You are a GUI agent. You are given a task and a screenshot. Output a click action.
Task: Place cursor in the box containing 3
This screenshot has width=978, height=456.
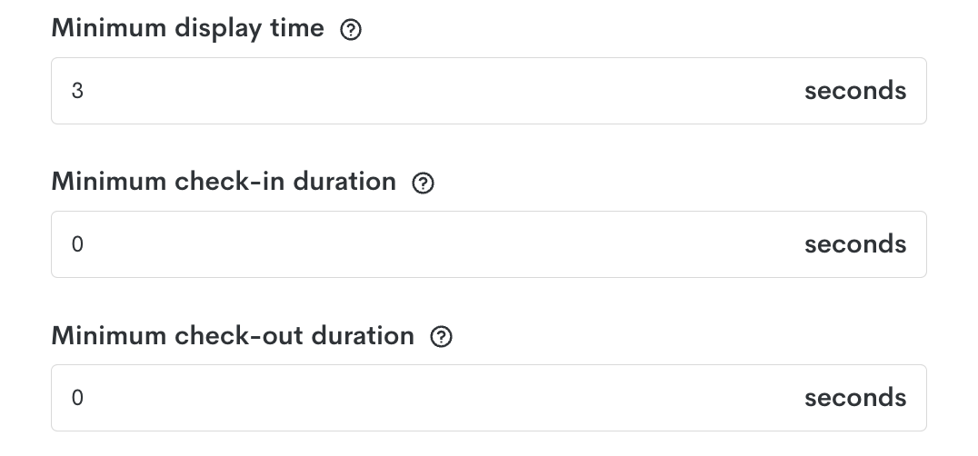(488, 91)
